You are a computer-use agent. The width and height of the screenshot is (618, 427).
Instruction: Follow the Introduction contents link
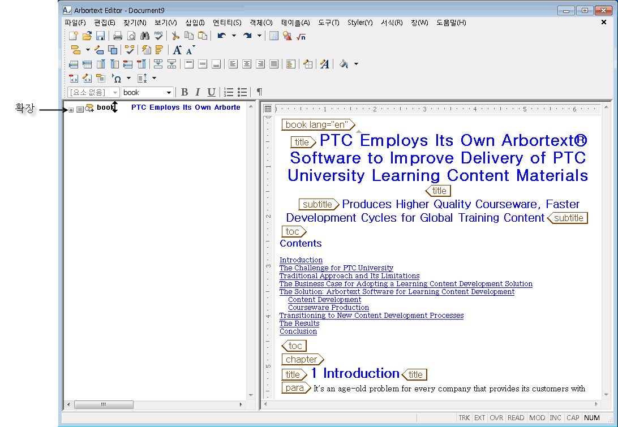point(301,260)
